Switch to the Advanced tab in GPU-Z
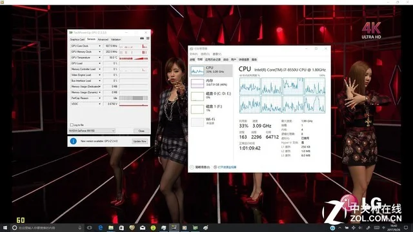The width and height of the screenshot is (413, 232). pyautogui.click(x=103, y=39)
